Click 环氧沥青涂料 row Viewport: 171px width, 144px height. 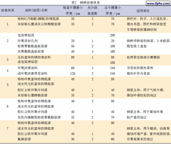[x=27, y=68]
